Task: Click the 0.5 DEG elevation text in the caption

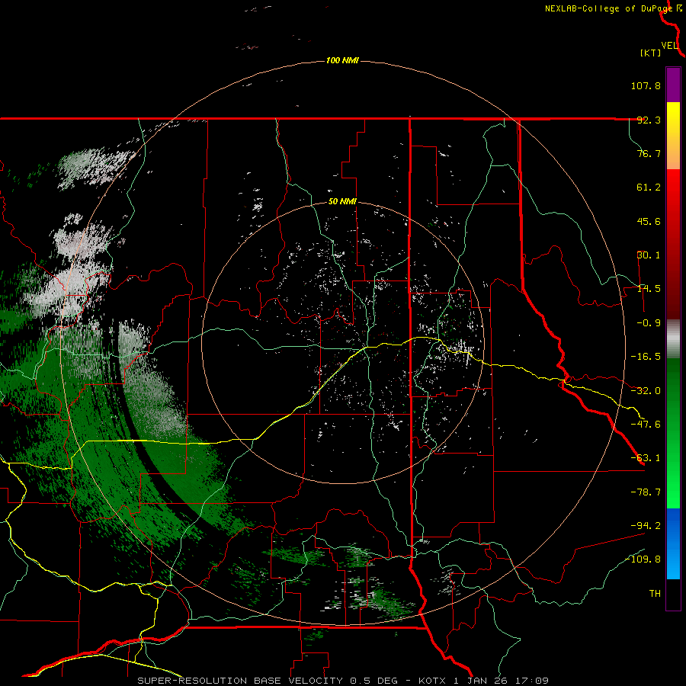Action: click(374, 681)
